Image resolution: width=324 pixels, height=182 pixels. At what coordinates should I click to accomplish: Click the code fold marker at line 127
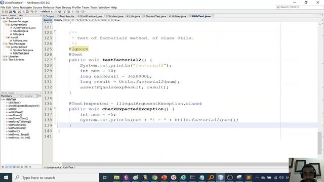(55, 59)
